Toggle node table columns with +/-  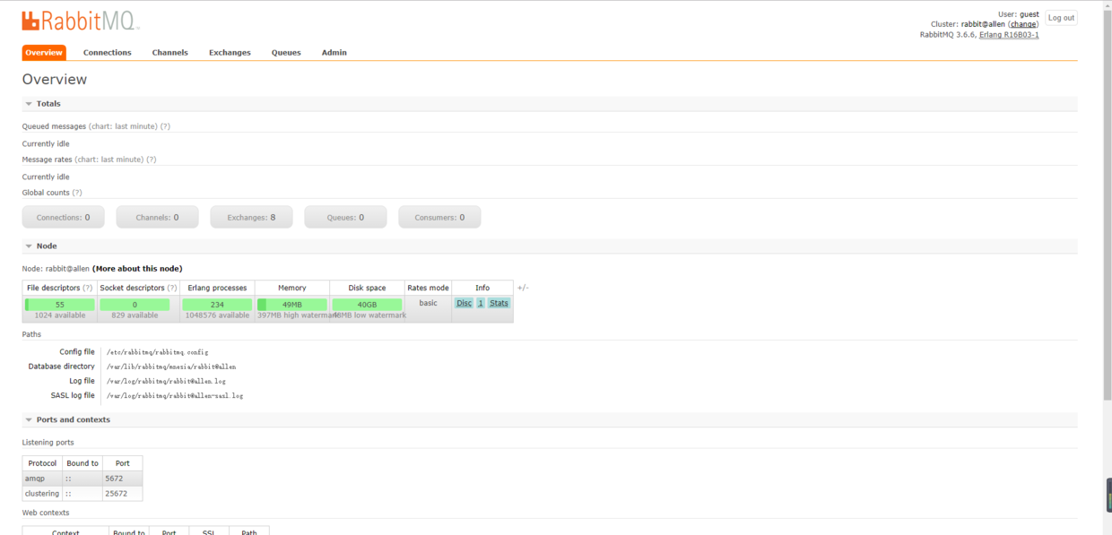tap(523, 288)
